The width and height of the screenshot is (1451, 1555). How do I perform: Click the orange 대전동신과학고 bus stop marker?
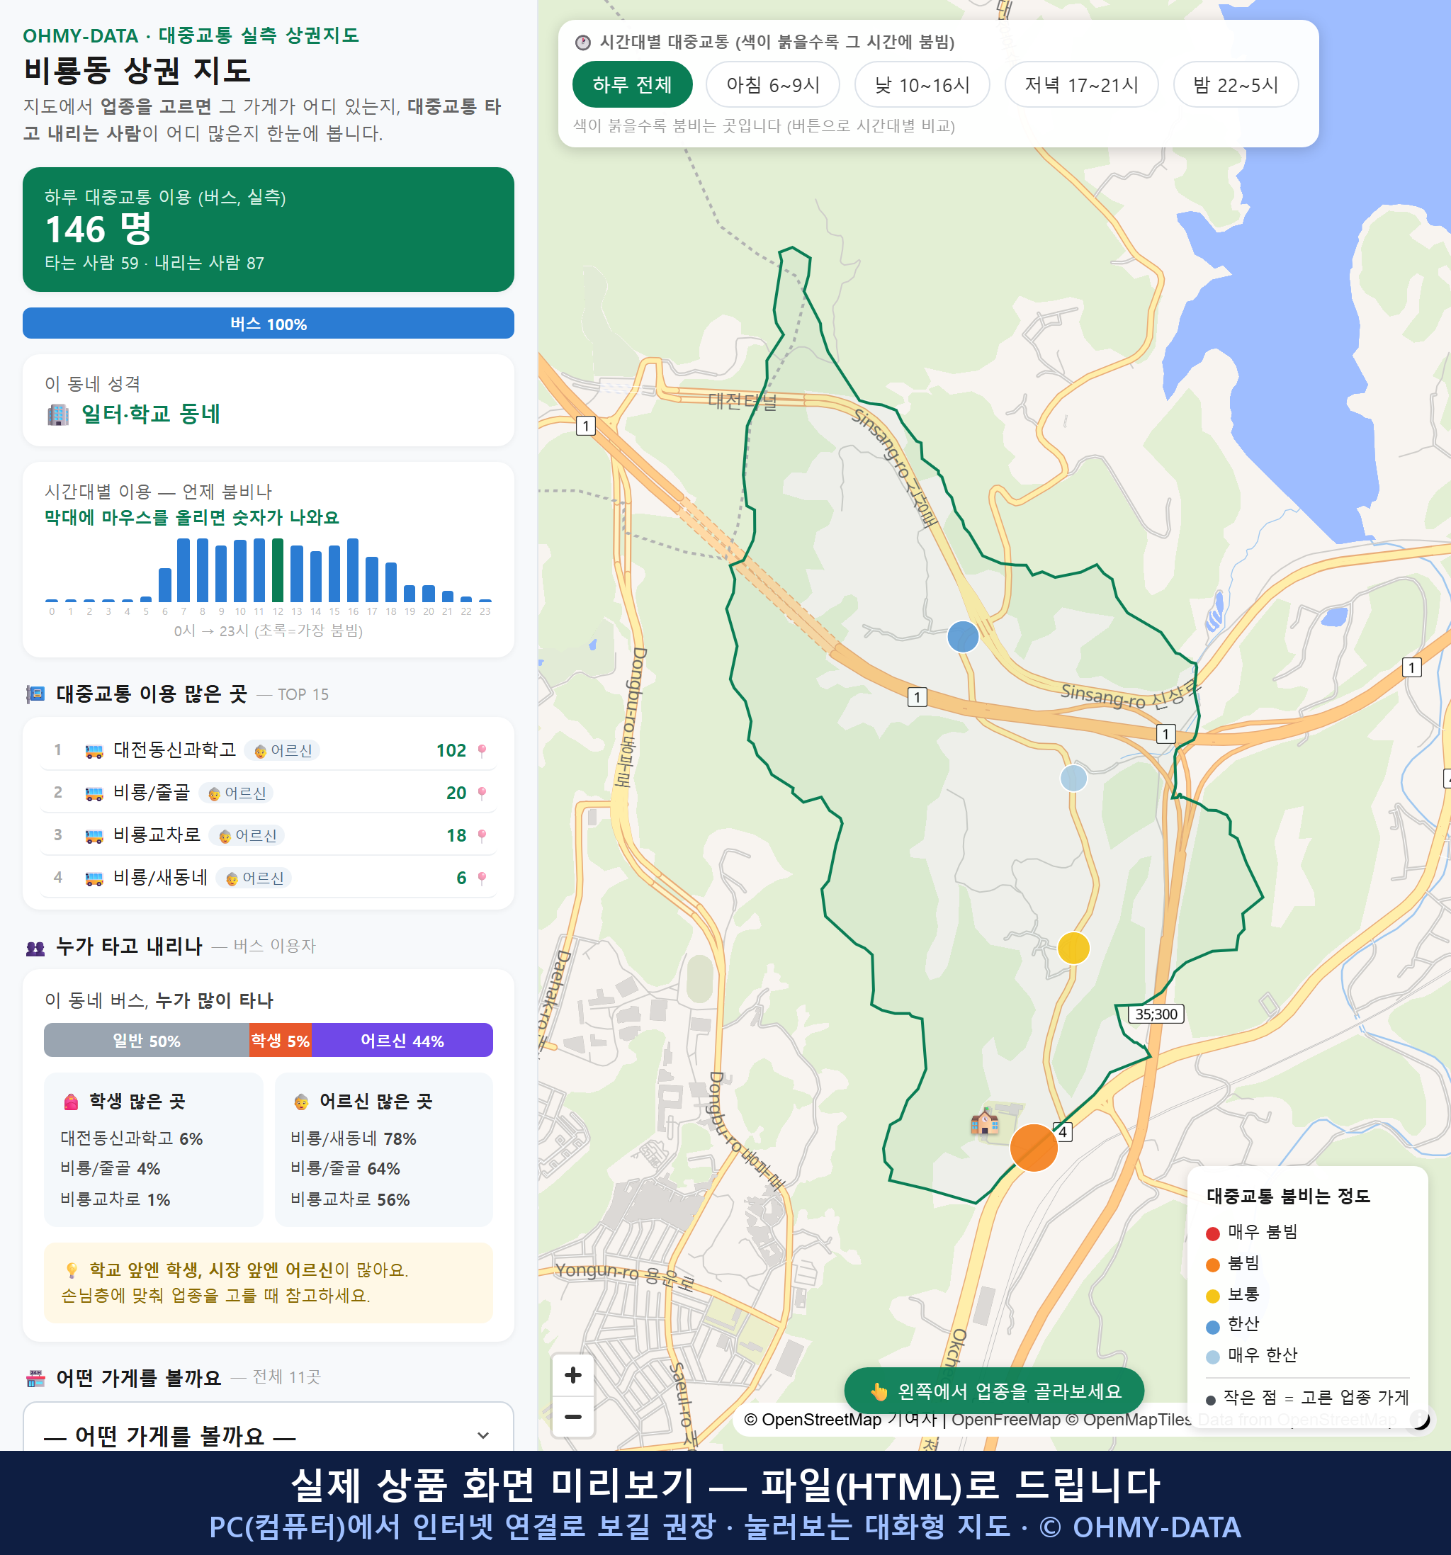(1033, 1148)
